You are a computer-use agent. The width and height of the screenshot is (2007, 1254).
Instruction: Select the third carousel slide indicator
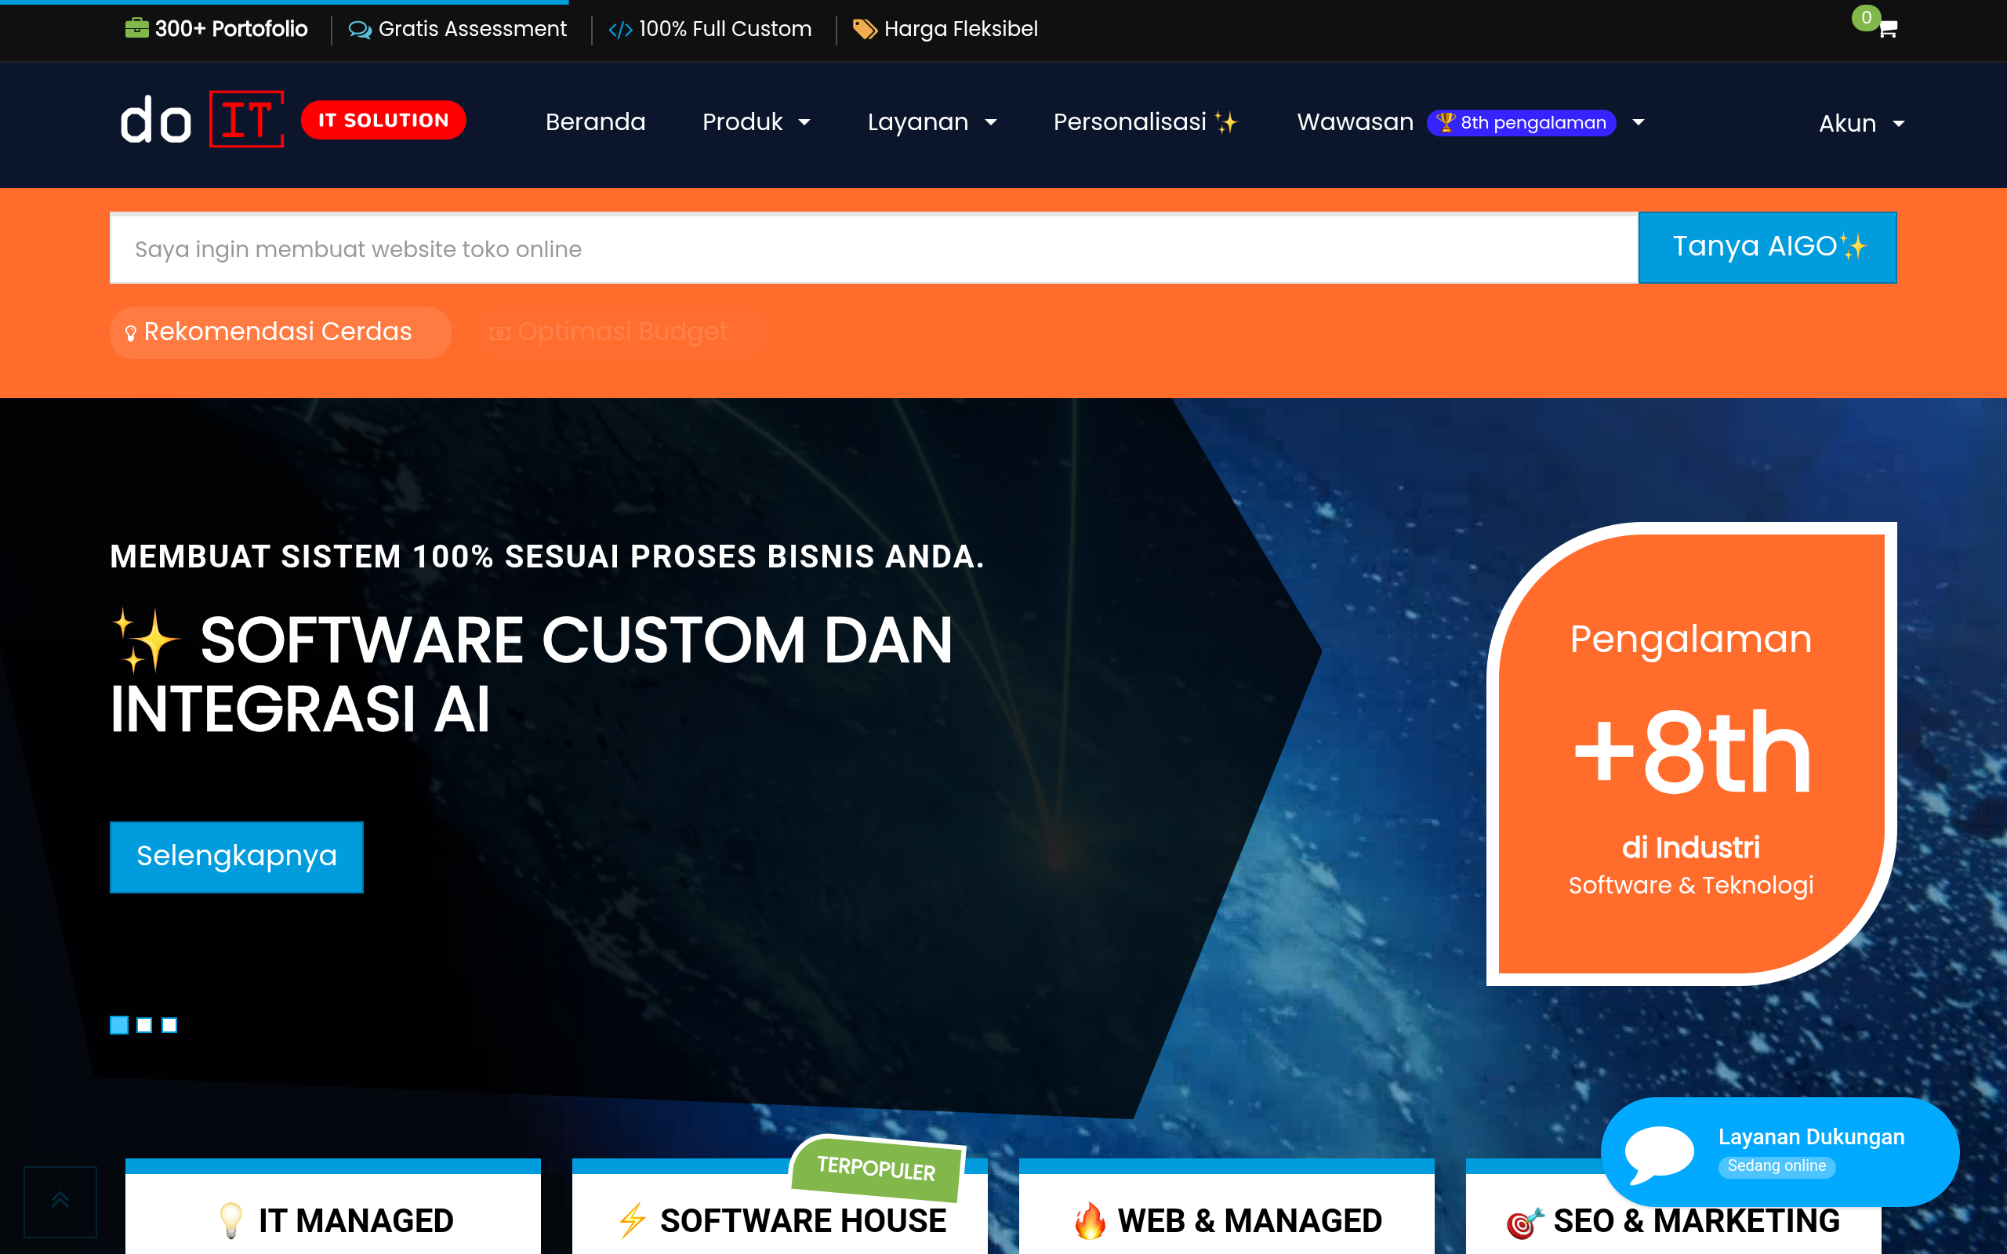point(169,1025)
